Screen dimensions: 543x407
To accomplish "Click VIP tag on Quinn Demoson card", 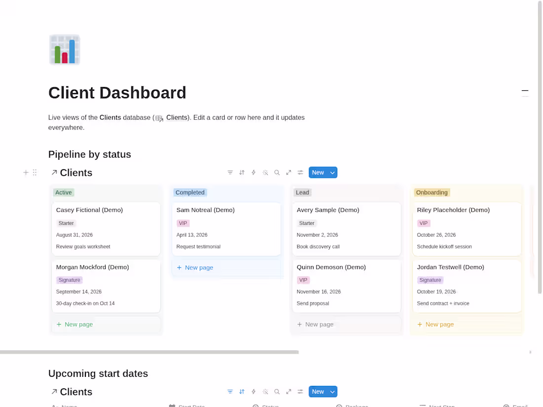I will (303, 280).
